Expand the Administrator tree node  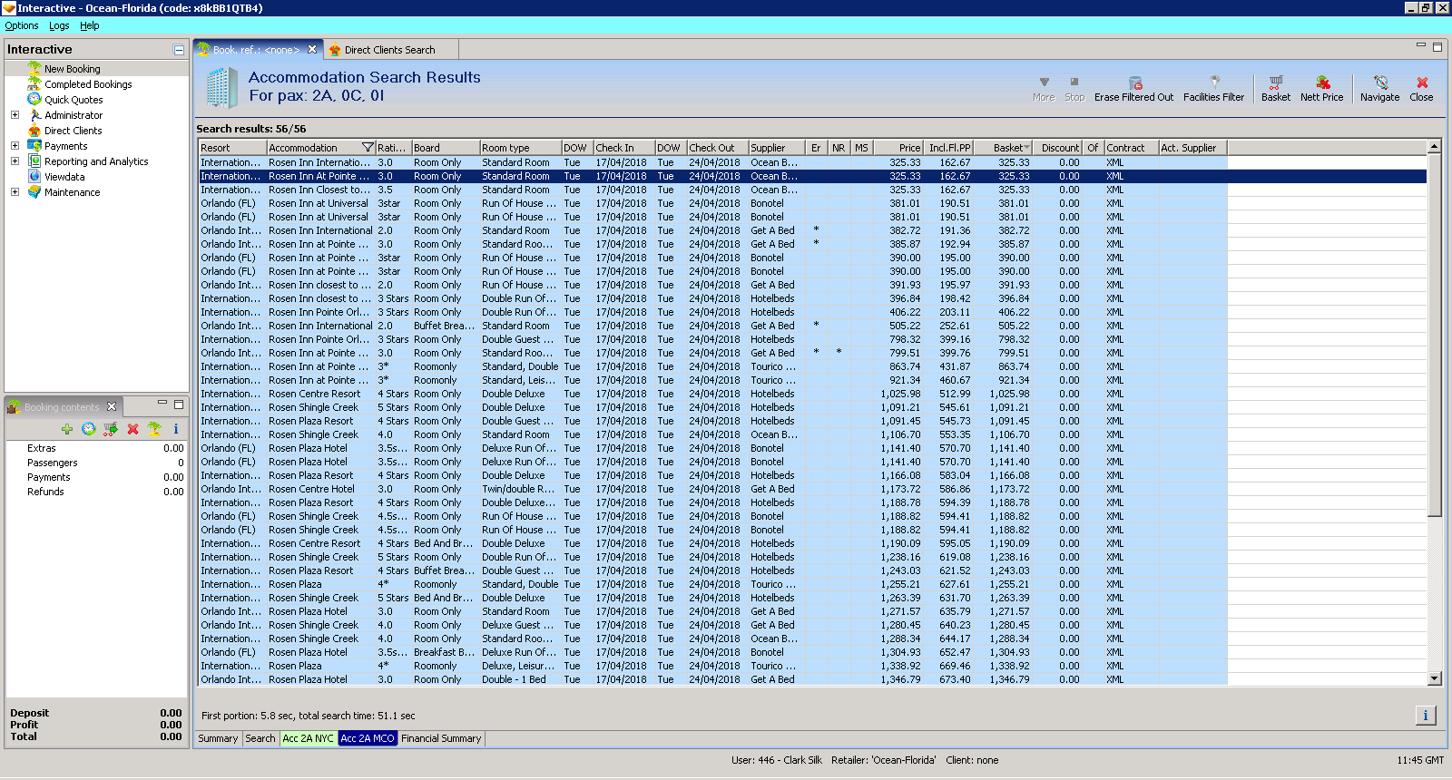pyautogui.click(x=15, y=115)
